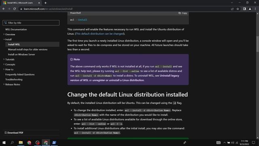Screen dimensions: 259x146
Task: Click the touch keyboard tray icon
Action: tap(219, 142)
